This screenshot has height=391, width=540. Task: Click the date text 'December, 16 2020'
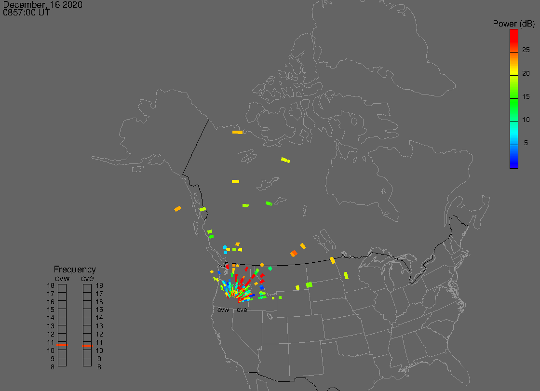coord(43,5)
